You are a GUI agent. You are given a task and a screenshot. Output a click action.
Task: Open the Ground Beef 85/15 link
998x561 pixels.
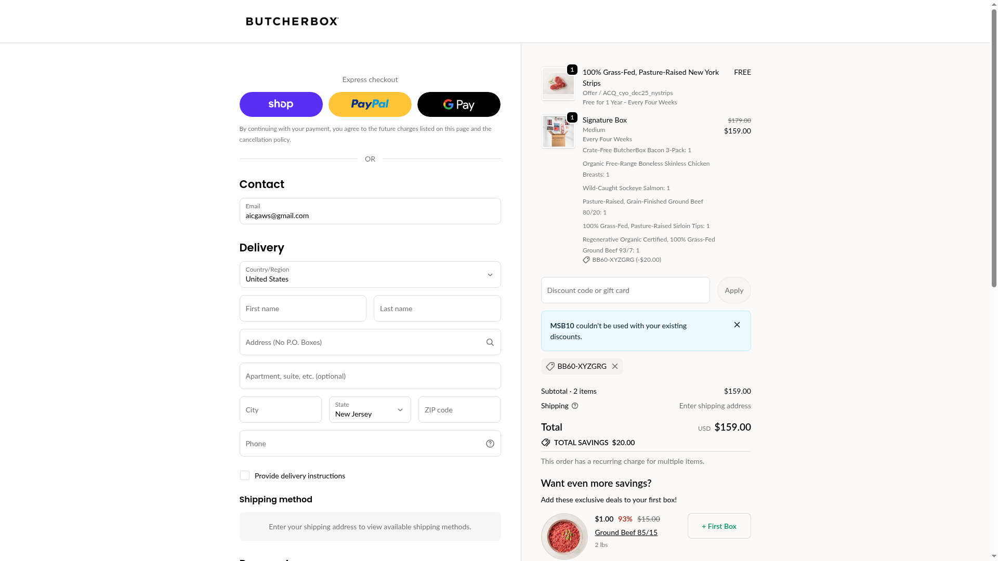click(626, 533)
